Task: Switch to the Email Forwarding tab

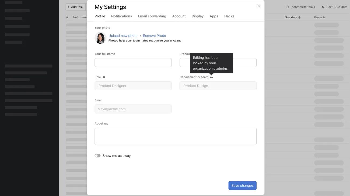Action: (x=152, y=16)
